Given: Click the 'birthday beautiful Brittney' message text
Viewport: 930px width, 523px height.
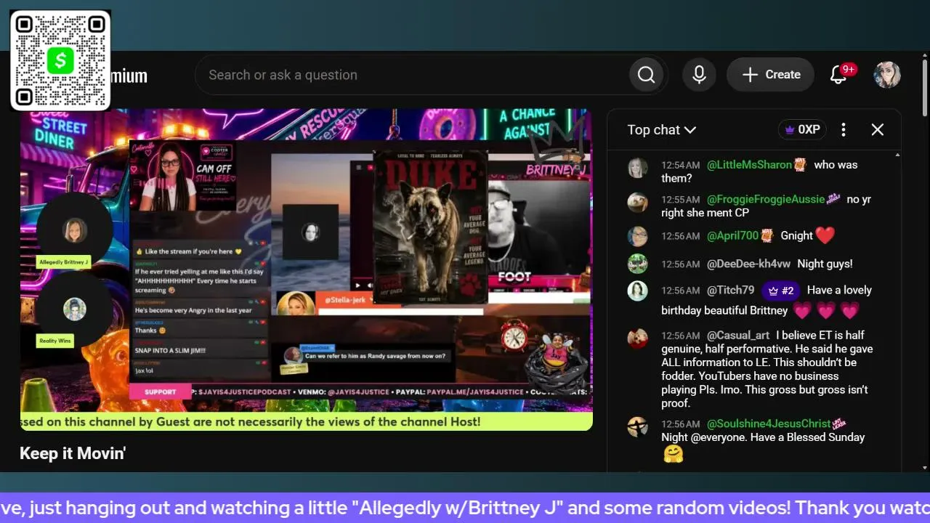Looking at the screenshot, I should tap(724, 310).
